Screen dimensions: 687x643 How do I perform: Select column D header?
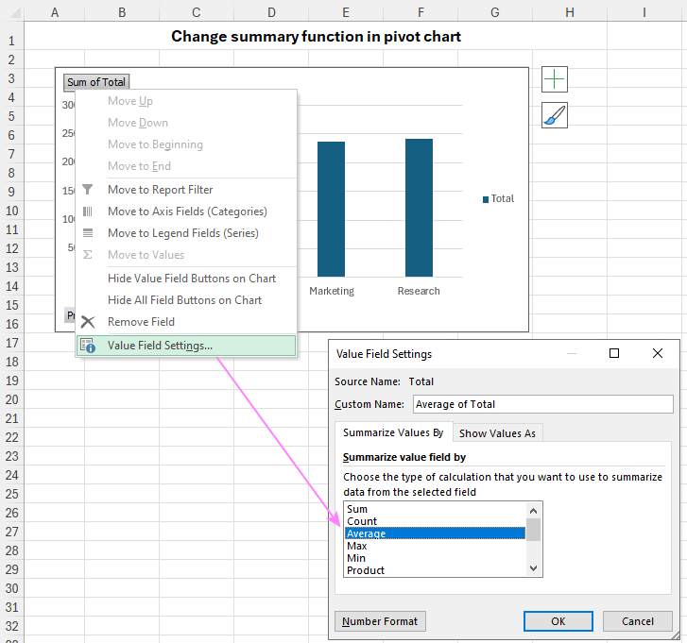coord(271,12)
